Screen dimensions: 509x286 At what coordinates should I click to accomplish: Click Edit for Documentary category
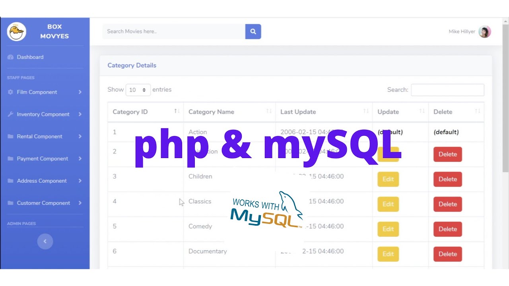pyautogui.click(x=388, y=254)
